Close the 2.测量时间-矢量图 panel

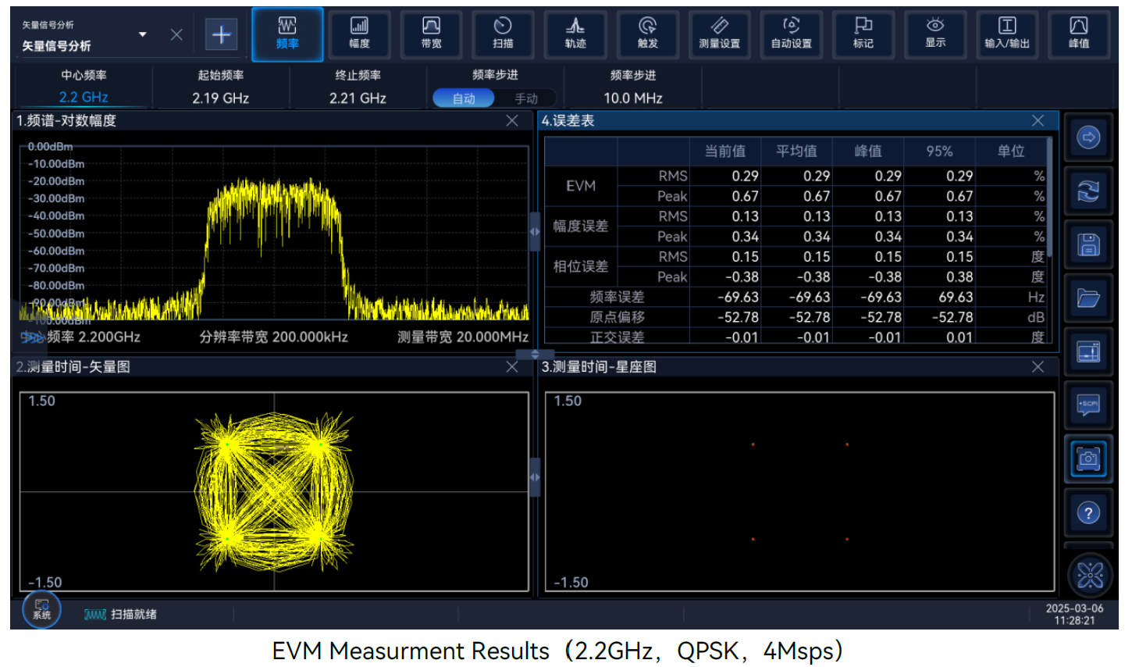click(512, 366)
